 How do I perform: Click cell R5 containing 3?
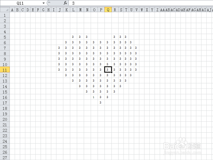click(x=115, y=37)
